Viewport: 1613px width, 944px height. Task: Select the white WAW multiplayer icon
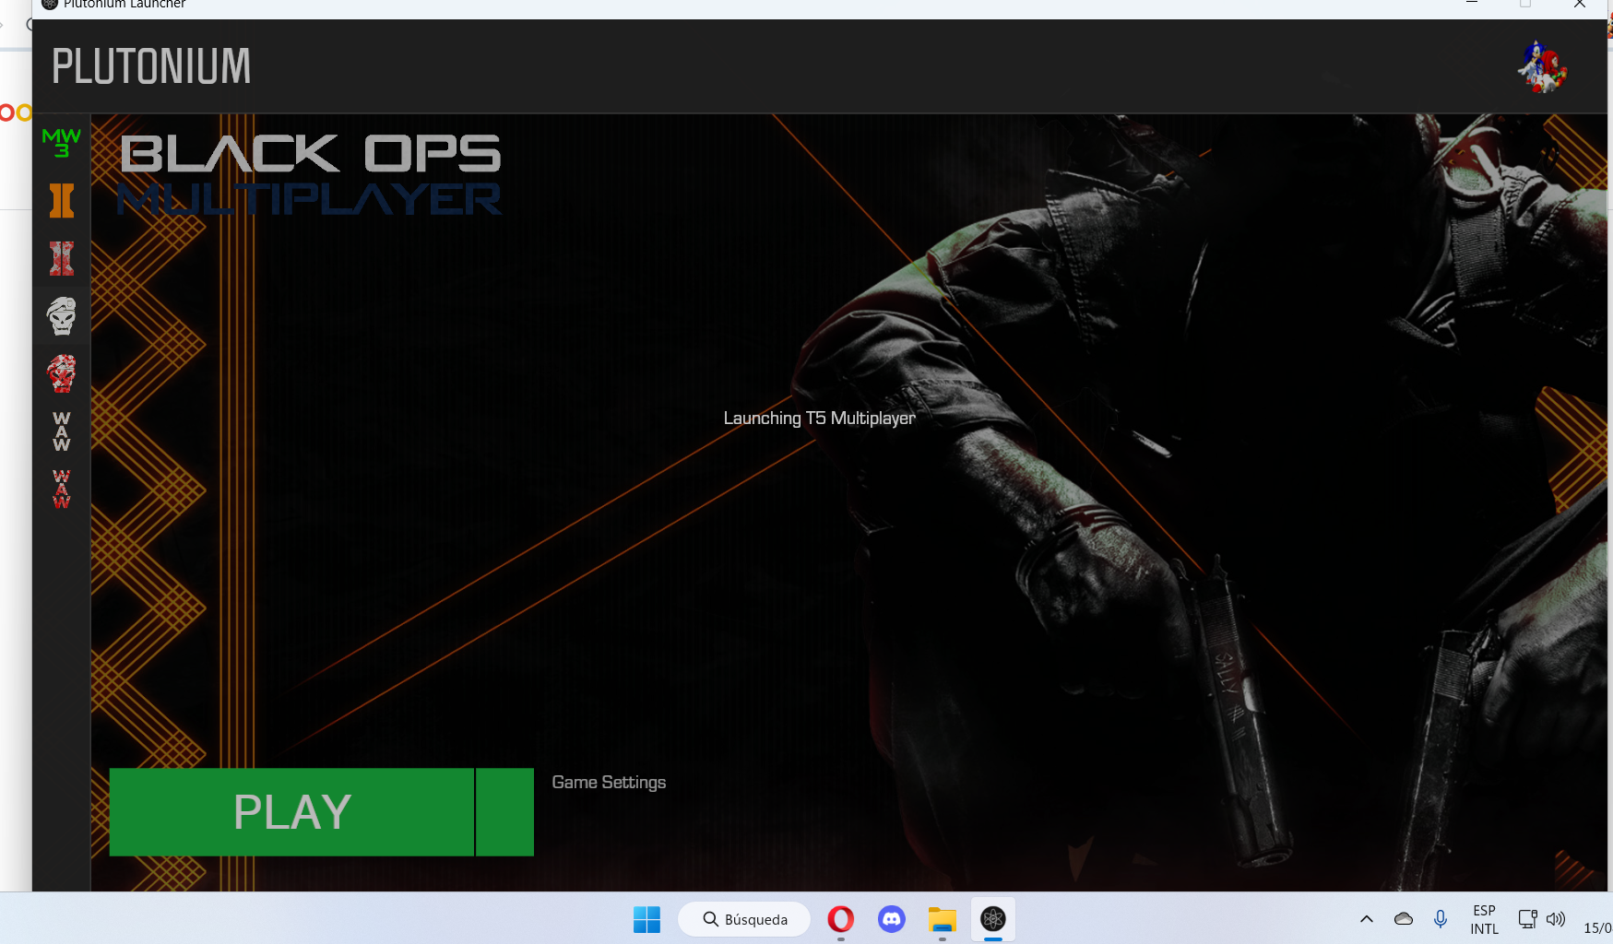click(62, 431)
